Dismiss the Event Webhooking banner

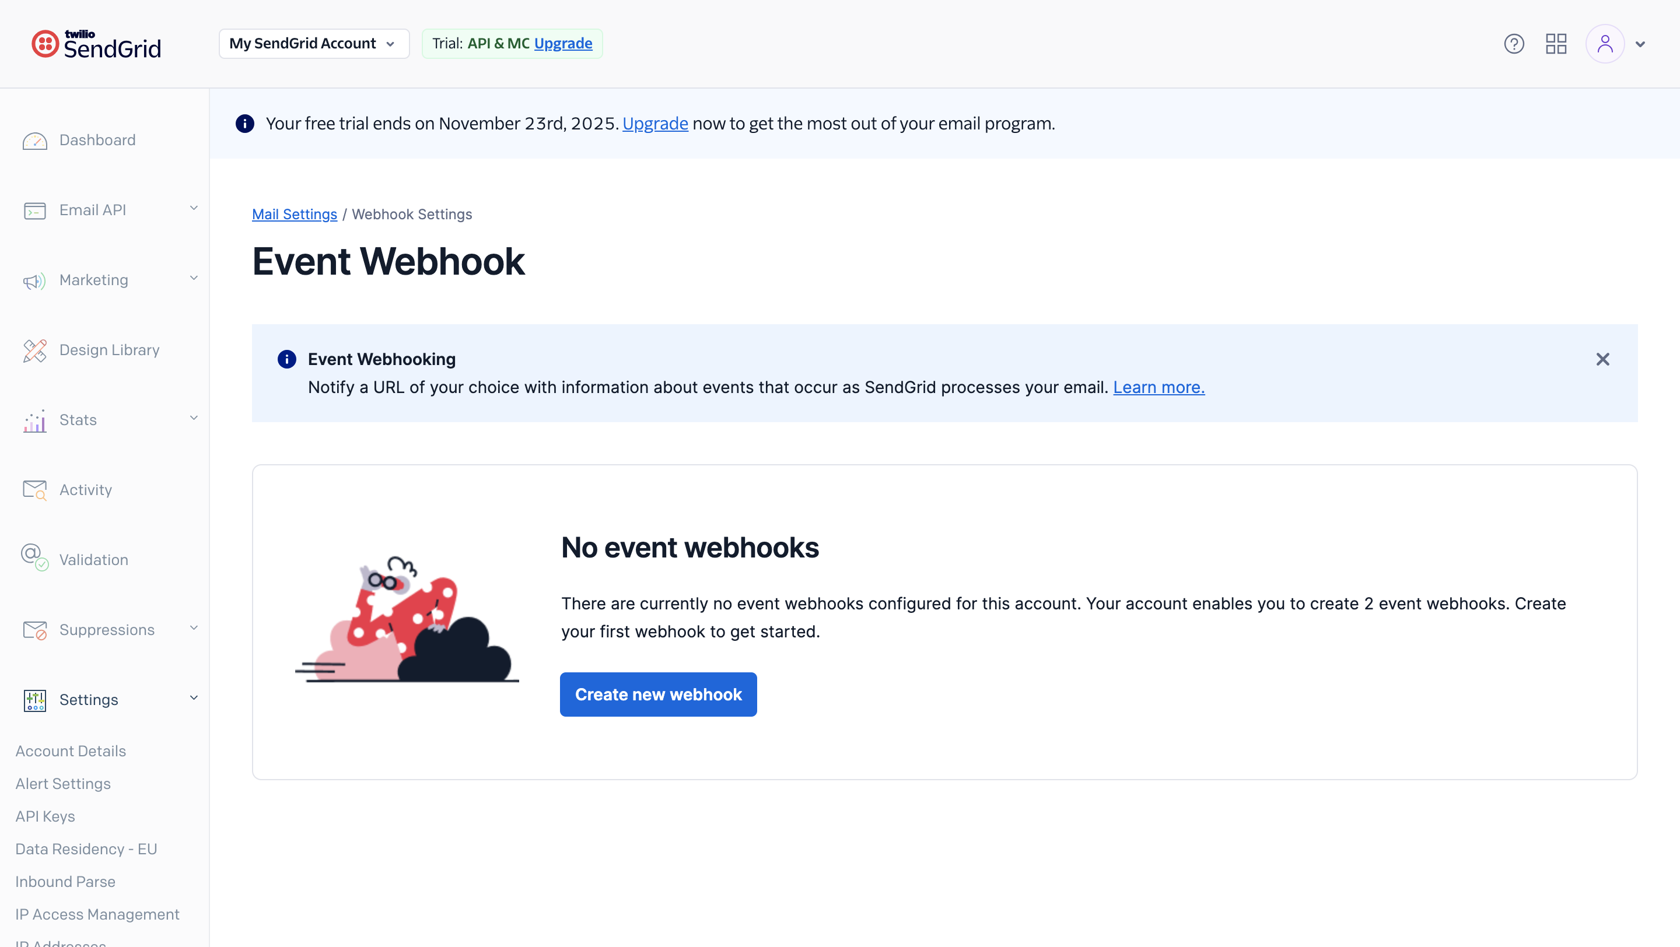(1603, 359)
